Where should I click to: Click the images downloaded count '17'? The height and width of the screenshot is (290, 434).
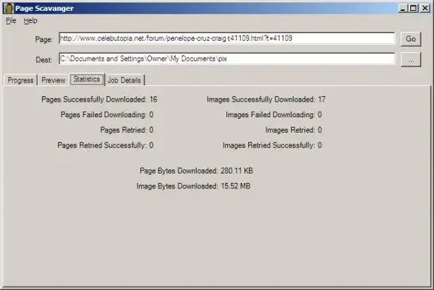[321, 99]
